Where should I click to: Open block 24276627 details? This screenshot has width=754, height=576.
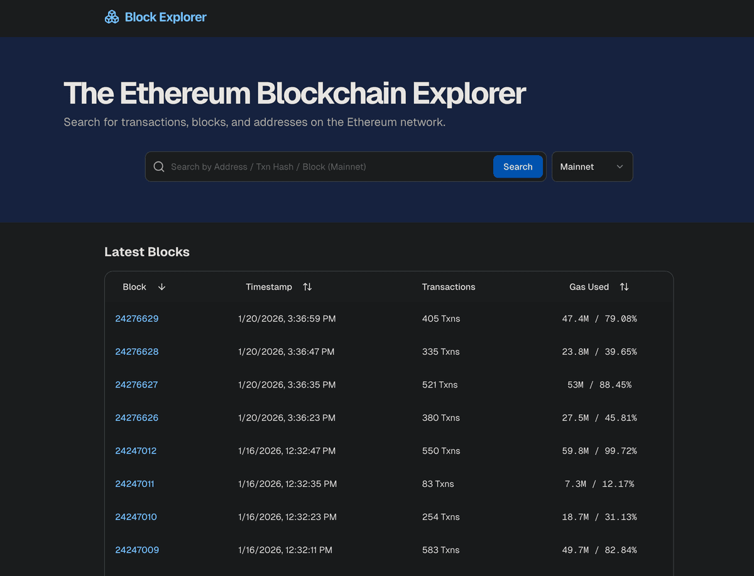tap(137, 384)
